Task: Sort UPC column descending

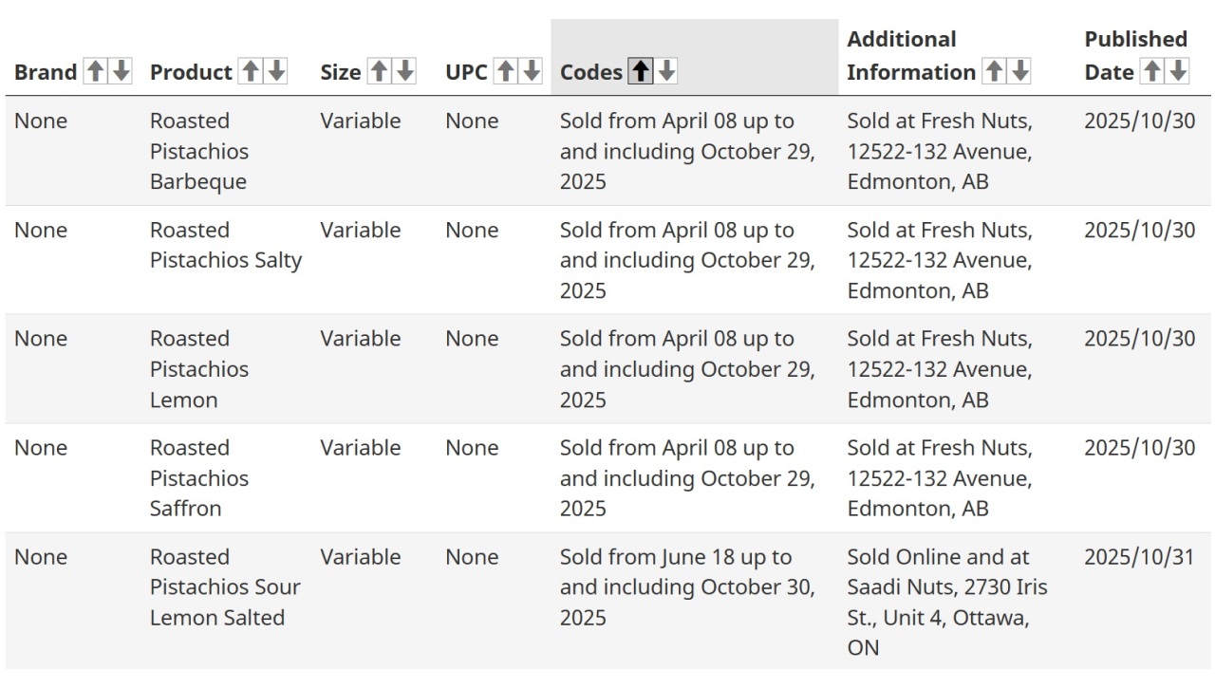Action: pos(532,71)
